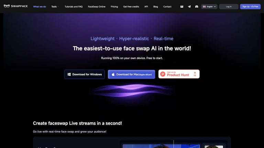The image size is (264, 148).
Task: Click the 'Hyper-realistic' tagline word
Action: coord(134,39)
